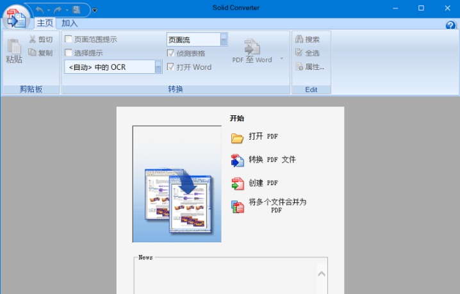Image resolution: width=460 pixels, height=294 pixels.
Task: Click the 创建 PDF icon
Action: point(237,184)
